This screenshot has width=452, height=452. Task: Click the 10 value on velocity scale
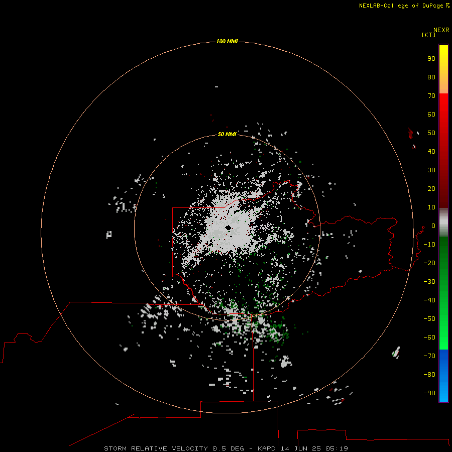pos(431,207)
